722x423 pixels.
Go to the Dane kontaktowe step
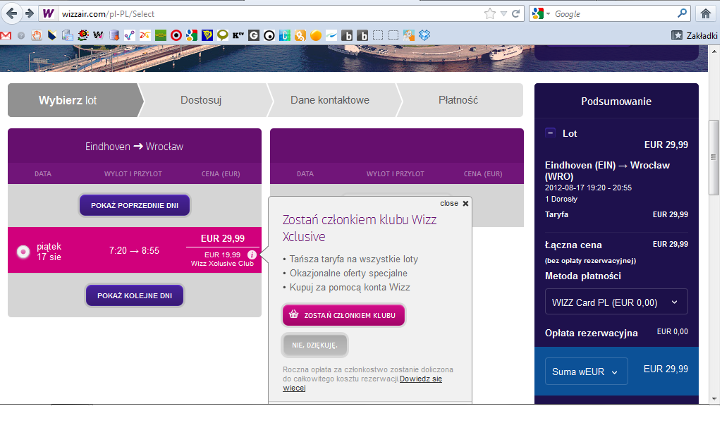coord(330,100)
